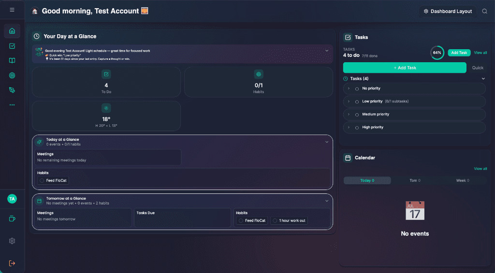Click the Tasks panel checkbox icon

coord(348,37)
